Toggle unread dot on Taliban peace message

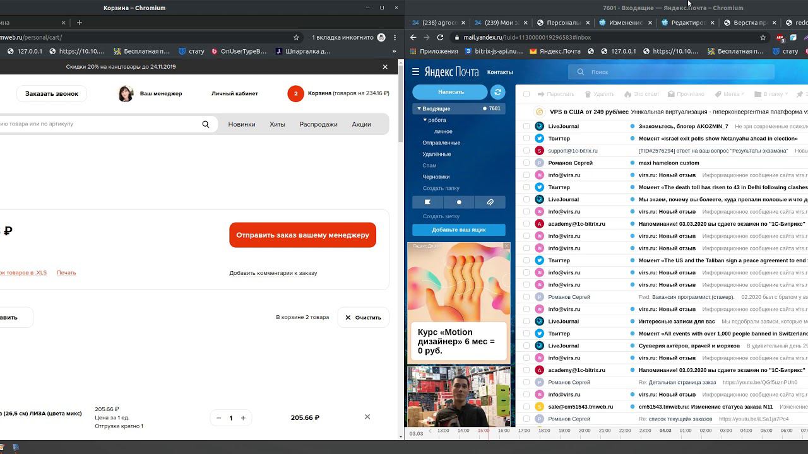[632, 260]
